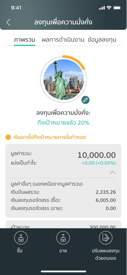The height and width of the screenshot is (275, 127).
Task: Tap the ซื้อ label button
Action: (20, 251)
